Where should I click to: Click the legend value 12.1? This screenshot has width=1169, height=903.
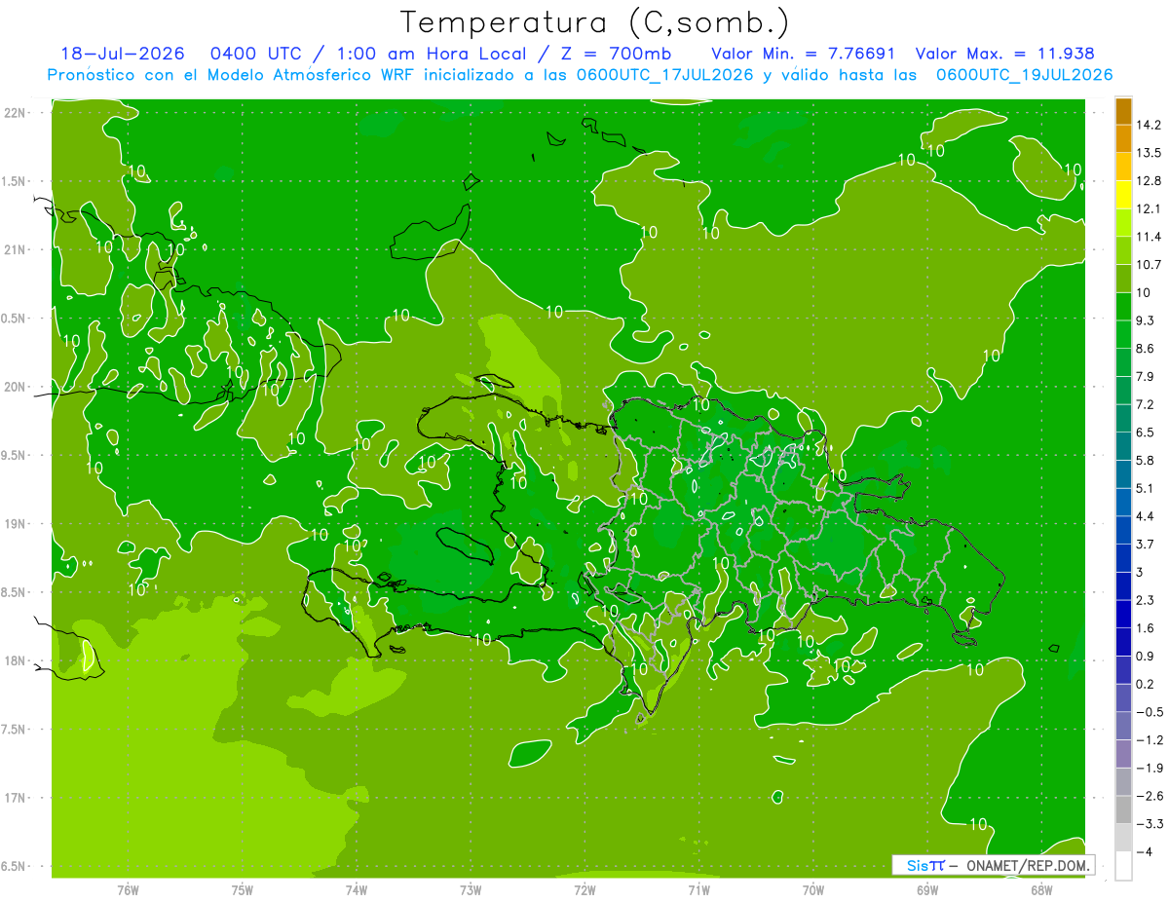[1149, 208]
